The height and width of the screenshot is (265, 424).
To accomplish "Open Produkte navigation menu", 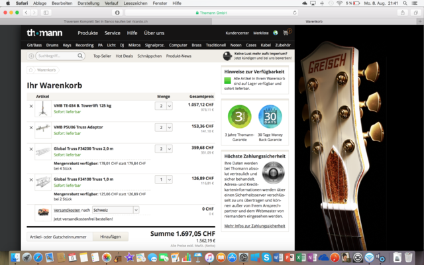I will click(87, 33).
